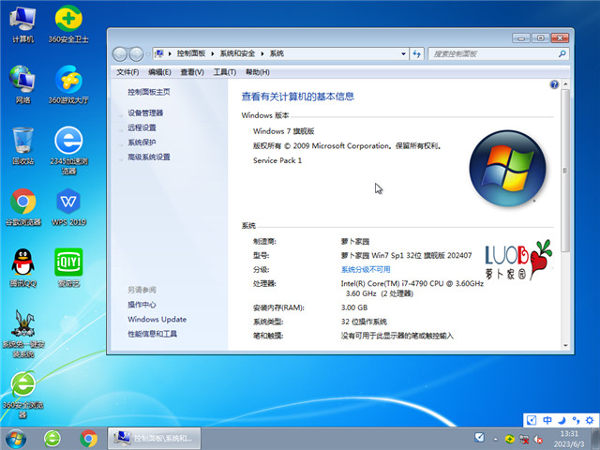Click the control panel help icon
This screenshot has height=450, width=600.
pyautogui.click(x=554, y=84)
